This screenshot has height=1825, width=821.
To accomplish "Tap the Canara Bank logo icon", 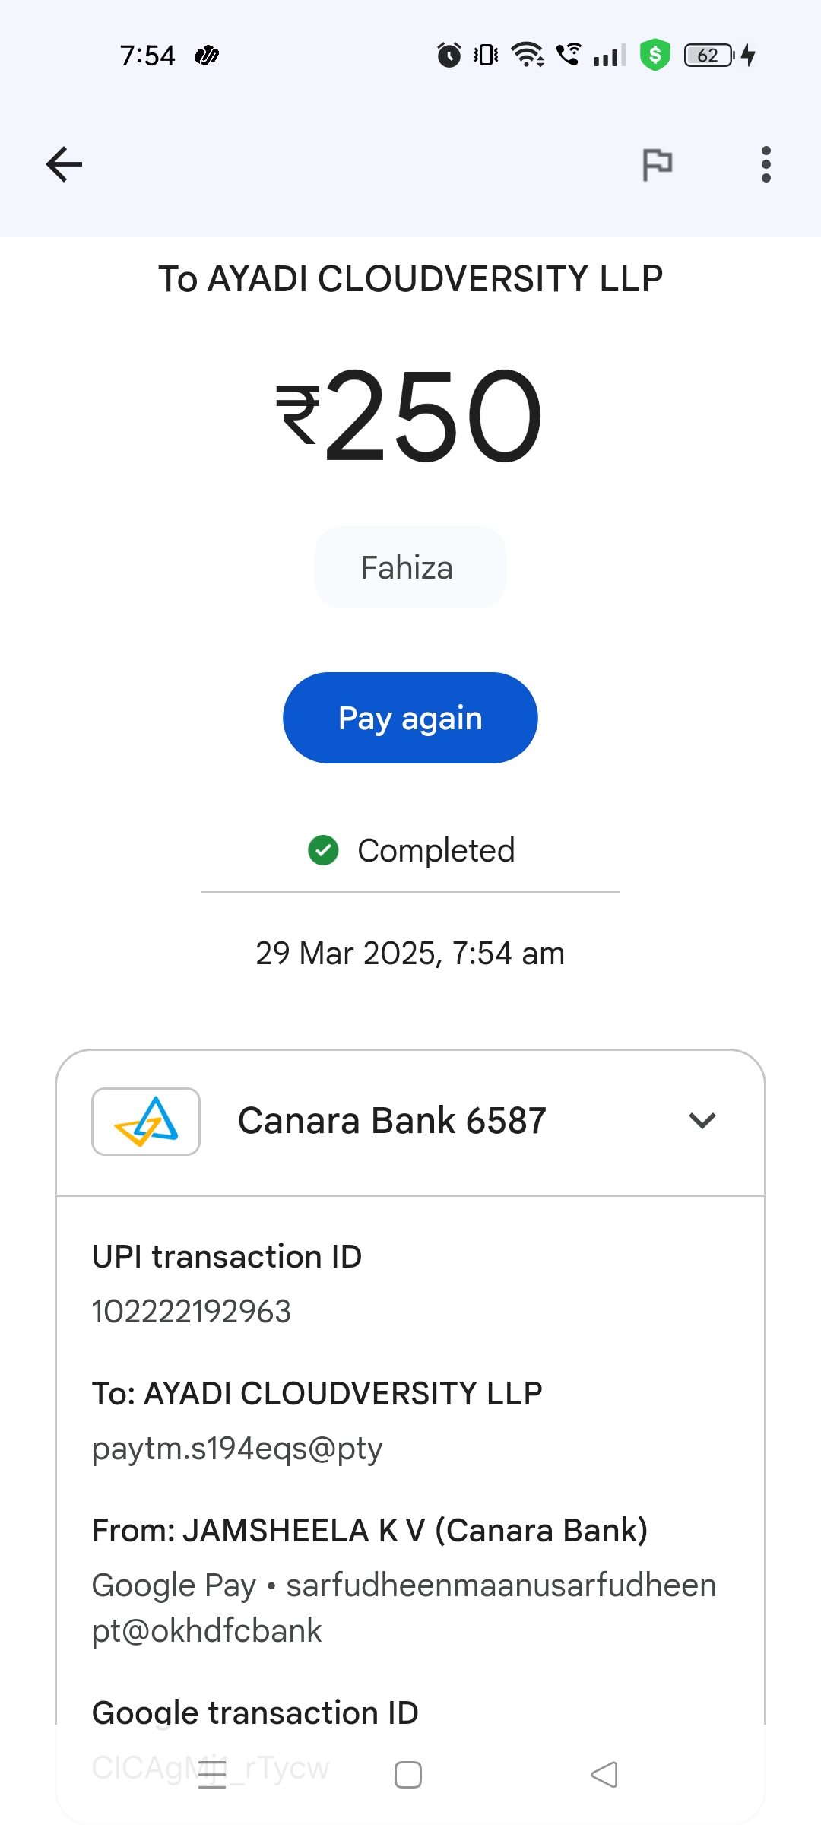I will click(x=146, y=1122).
